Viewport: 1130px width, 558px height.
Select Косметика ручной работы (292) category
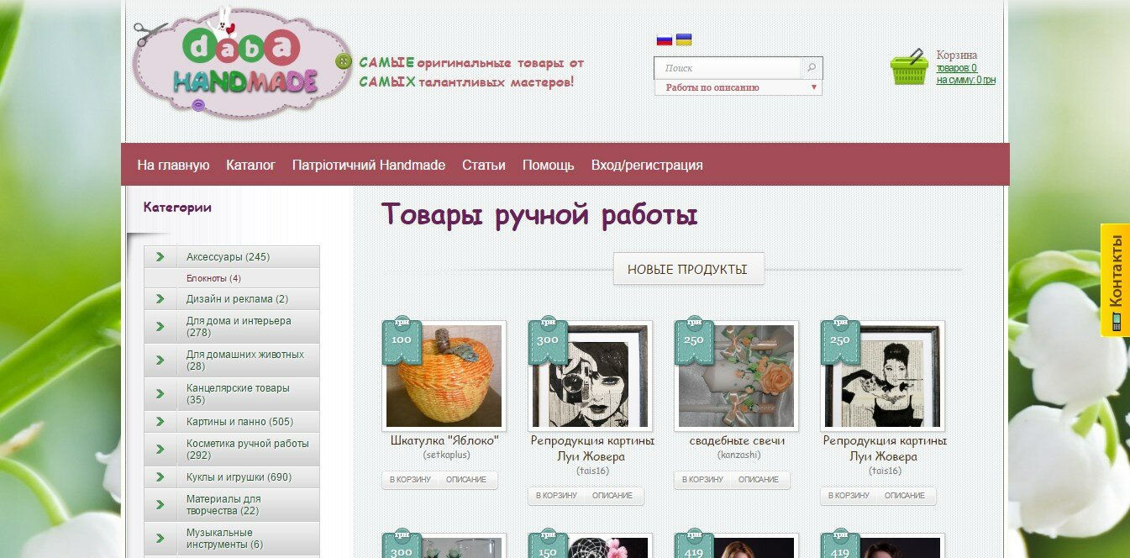click(x=248, y=450)
